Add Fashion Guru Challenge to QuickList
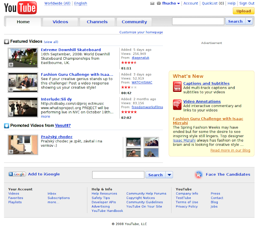Image resolution: width=256 pixels, height=234 pixels. 11,90
